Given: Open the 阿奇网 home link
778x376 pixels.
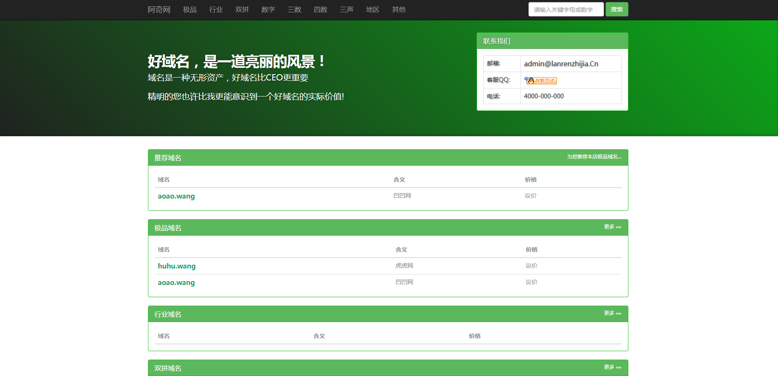Looking at the screenshot, I should point(159,10).
